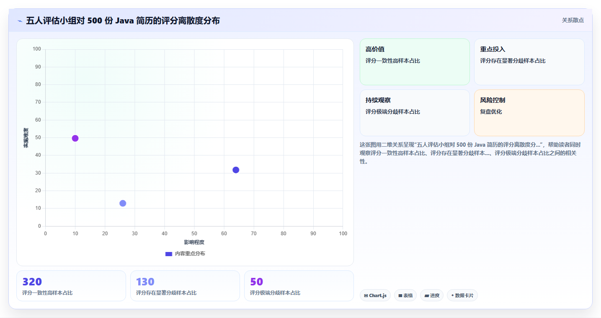Open the 持续观察 quadrant card

[415, 113]
